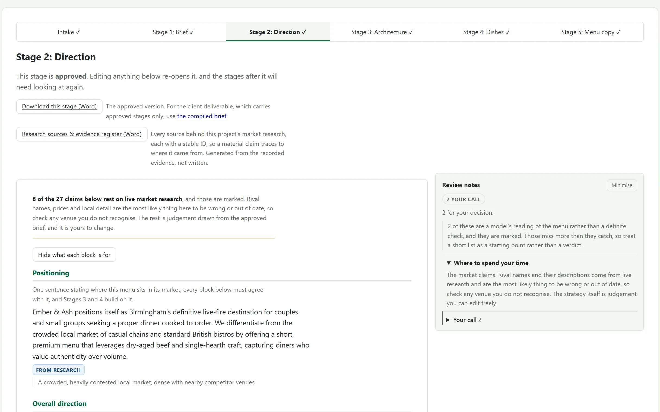Click the FROM RESEARCH tag
The height and width of the screenshot is (412, 660).
(x=58, y=370)
